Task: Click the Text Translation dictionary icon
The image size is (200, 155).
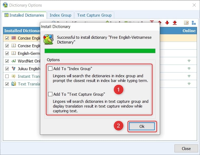Action: point(14,84)
